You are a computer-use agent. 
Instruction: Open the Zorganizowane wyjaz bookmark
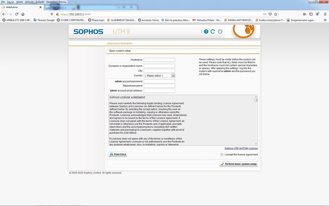(x=301, y=20)
